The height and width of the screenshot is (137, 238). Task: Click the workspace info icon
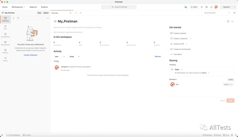click(x=228, y=21)
